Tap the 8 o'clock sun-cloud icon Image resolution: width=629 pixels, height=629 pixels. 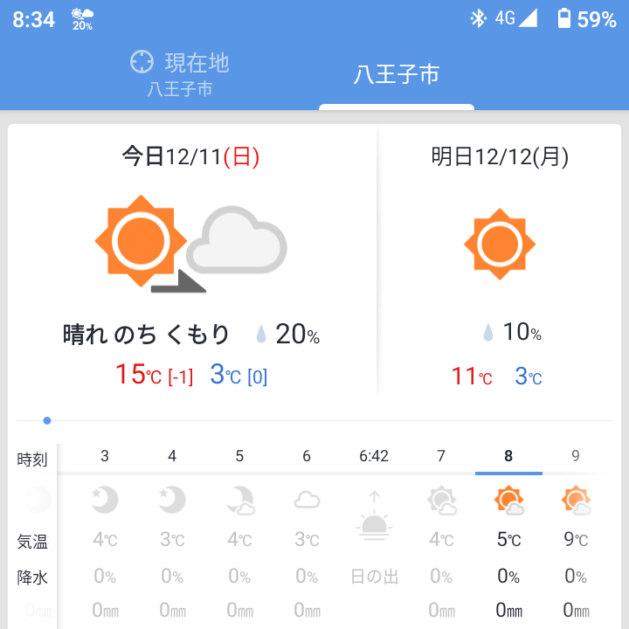point(508,501)
